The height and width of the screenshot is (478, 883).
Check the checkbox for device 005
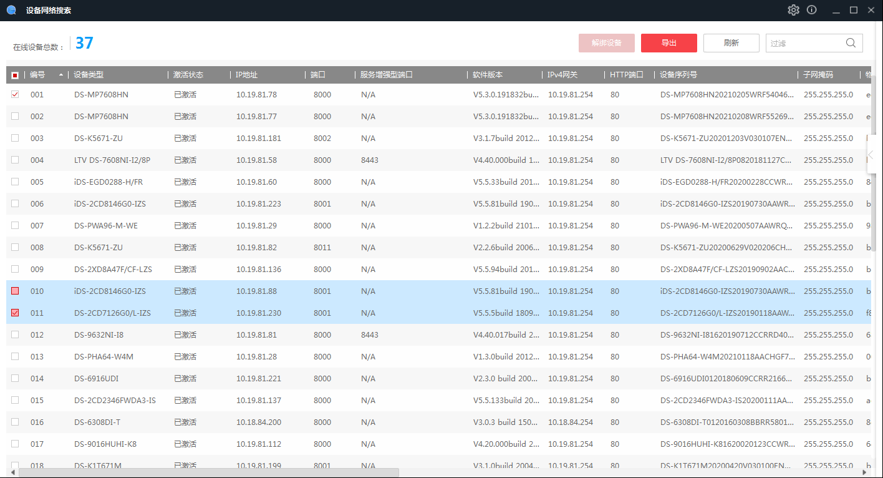15,182
